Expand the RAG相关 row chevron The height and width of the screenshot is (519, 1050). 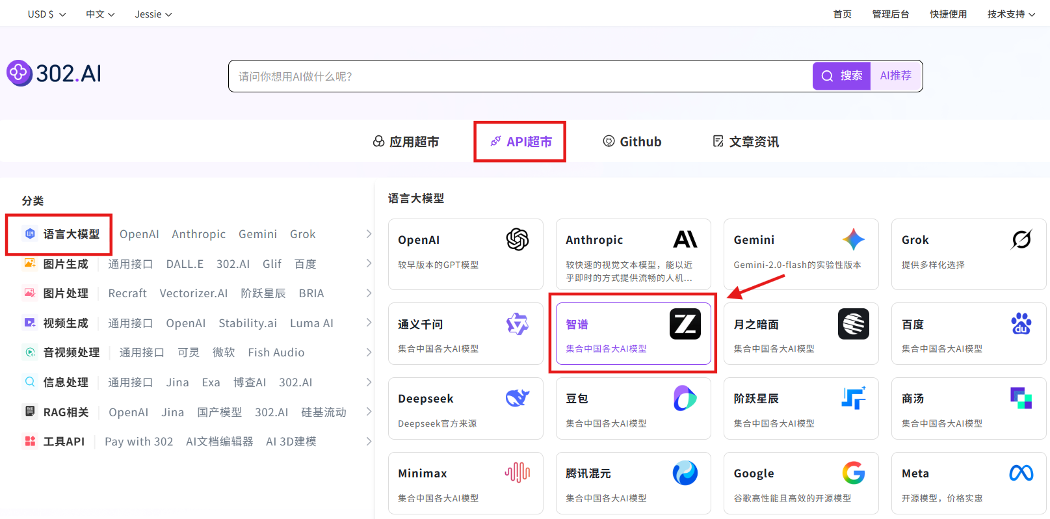point(369,411)
